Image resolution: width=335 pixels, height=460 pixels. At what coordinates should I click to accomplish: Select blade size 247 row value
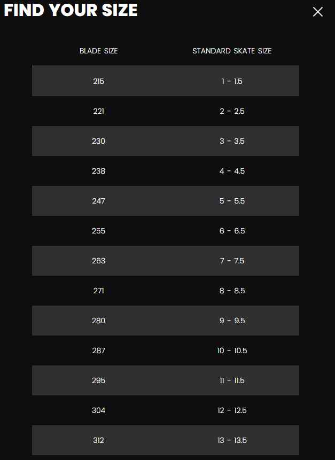(x=99, y=201)
